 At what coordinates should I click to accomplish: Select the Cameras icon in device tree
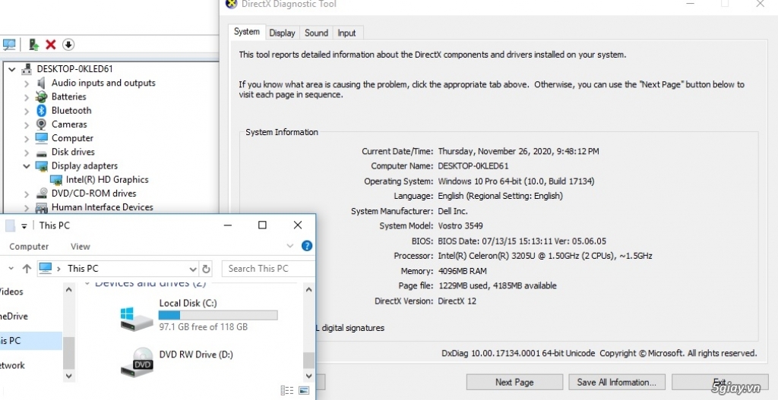42,124
